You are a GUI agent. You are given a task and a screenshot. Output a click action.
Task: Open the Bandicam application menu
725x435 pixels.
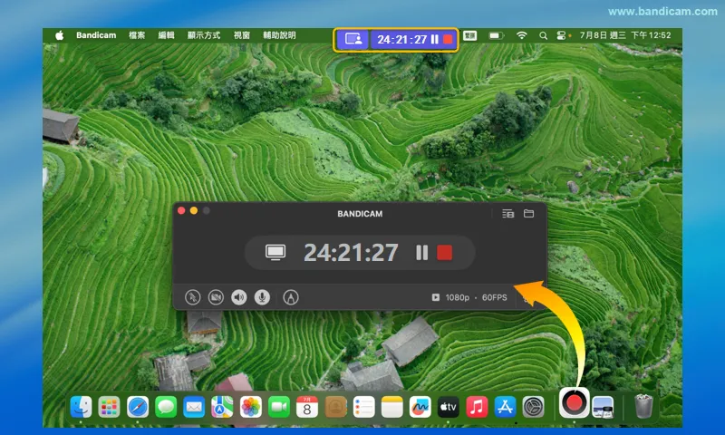(x=96, y=35)
